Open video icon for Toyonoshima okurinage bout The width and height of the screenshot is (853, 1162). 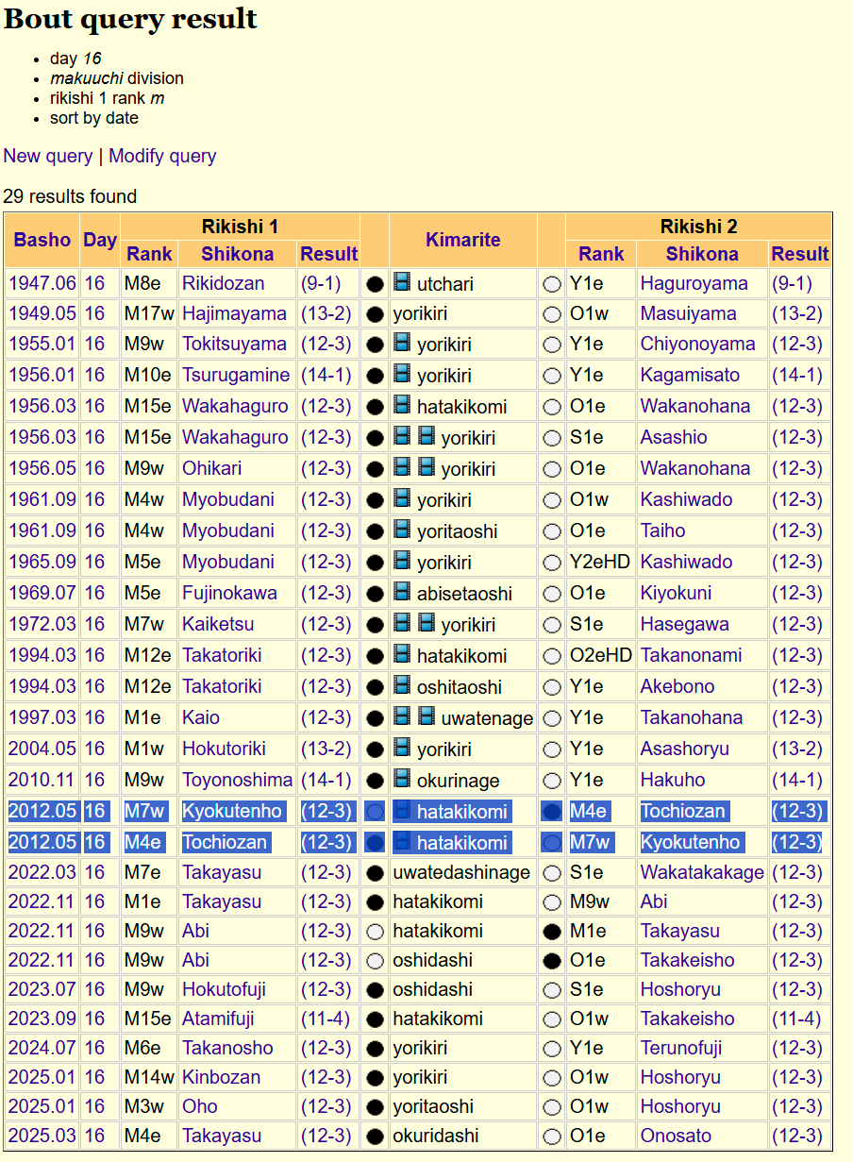click(x=402, y=780)
